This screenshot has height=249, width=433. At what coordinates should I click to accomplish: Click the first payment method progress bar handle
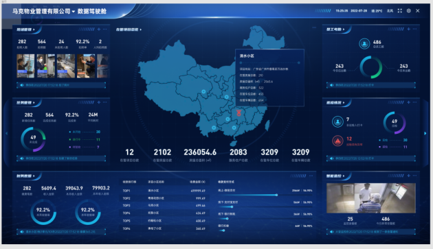click(x=276, y=195)
